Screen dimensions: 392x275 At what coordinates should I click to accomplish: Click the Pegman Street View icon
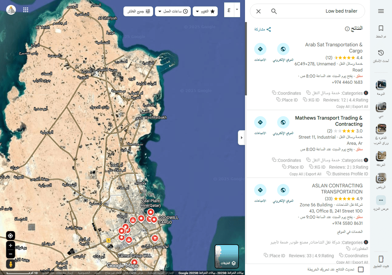[x=10, y=264]
